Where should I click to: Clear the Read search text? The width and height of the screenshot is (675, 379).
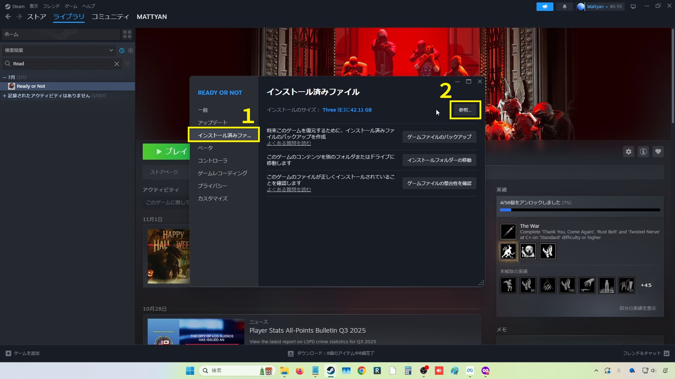[x=117, y=64]
